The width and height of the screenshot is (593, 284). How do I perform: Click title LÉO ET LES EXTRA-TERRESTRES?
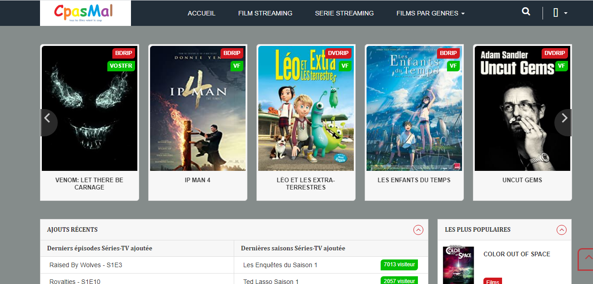[x=306, y=184]
